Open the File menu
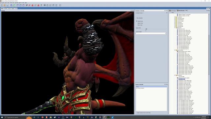 click(x=1, y=3)
